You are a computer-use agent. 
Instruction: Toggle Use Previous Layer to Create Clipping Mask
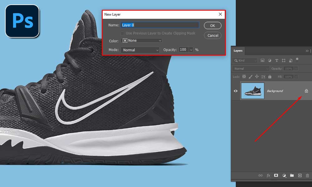pos(122,33)
